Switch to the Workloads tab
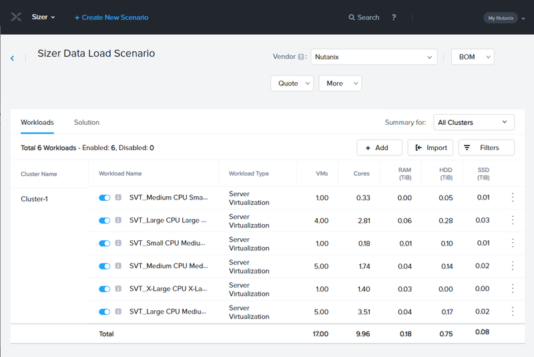This screenshot has height=357, width=534. click(37, 123)
